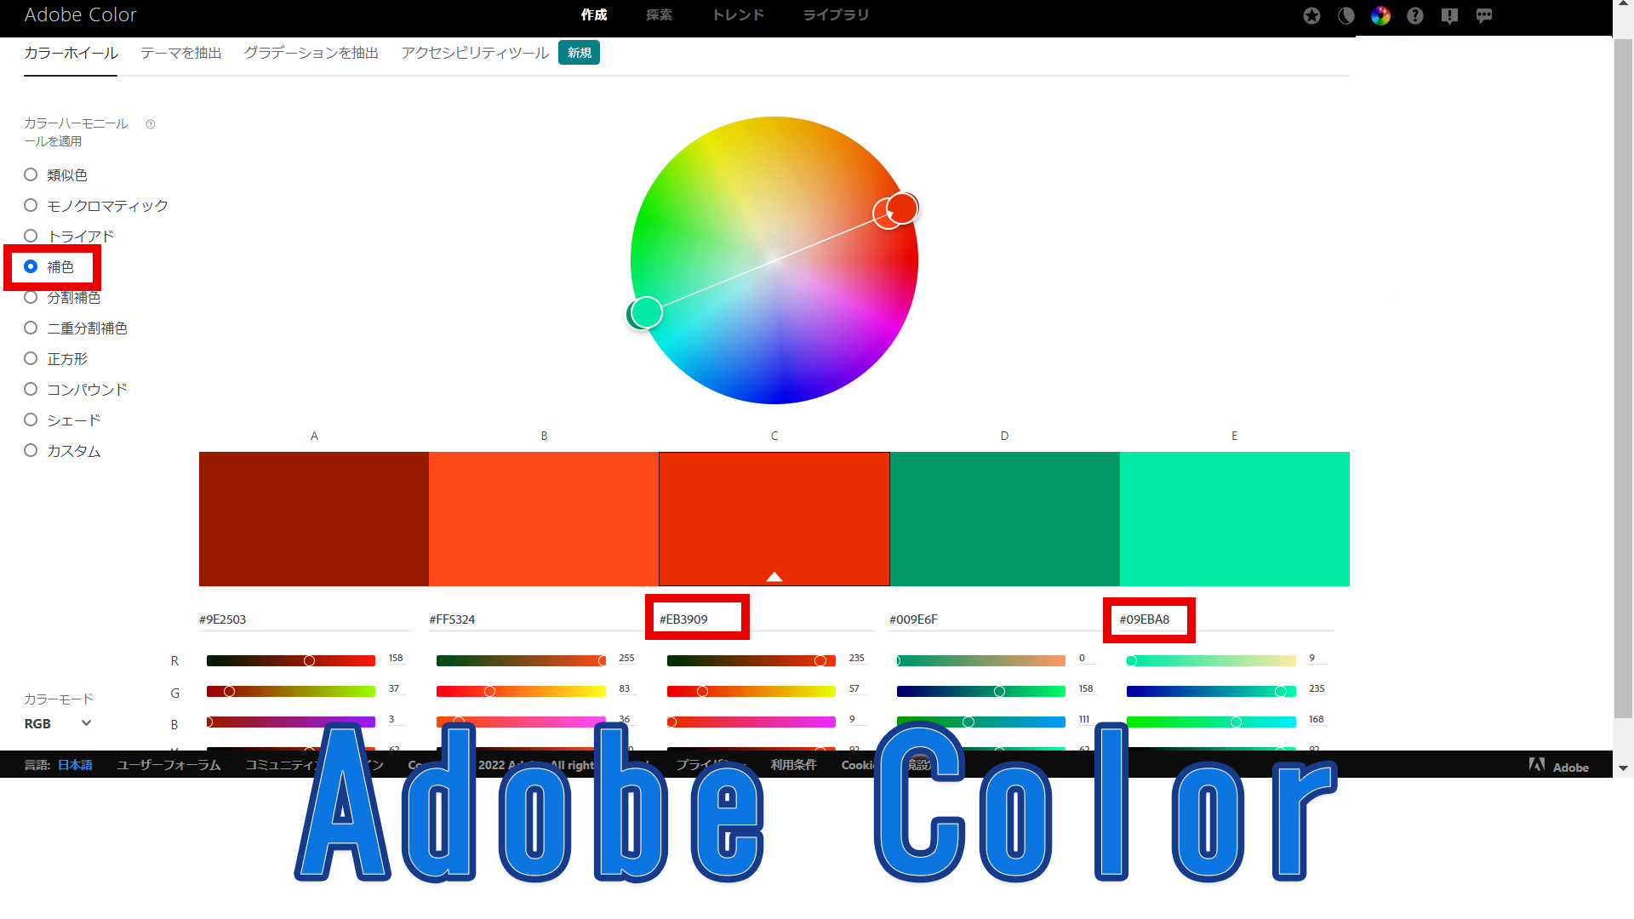Click the G slider handle for color B
Viewport: 1634px width, 919px height.
point(489,692)
